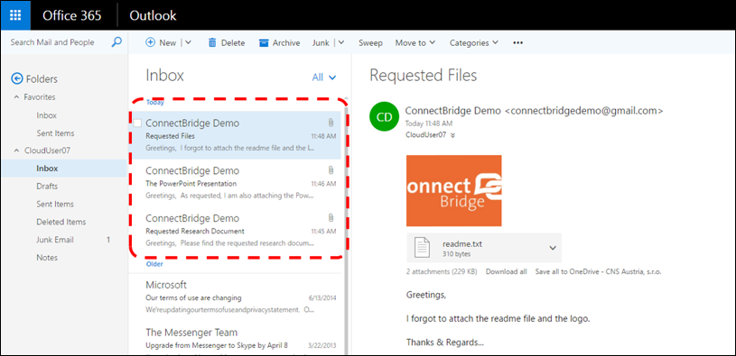This screenshot has width=736, height=356.
Task: Click the Archive box icon
Action: tap(264, 42)
